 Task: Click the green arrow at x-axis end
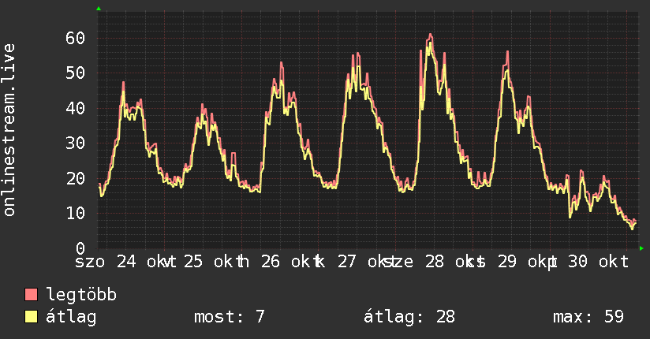641,248
